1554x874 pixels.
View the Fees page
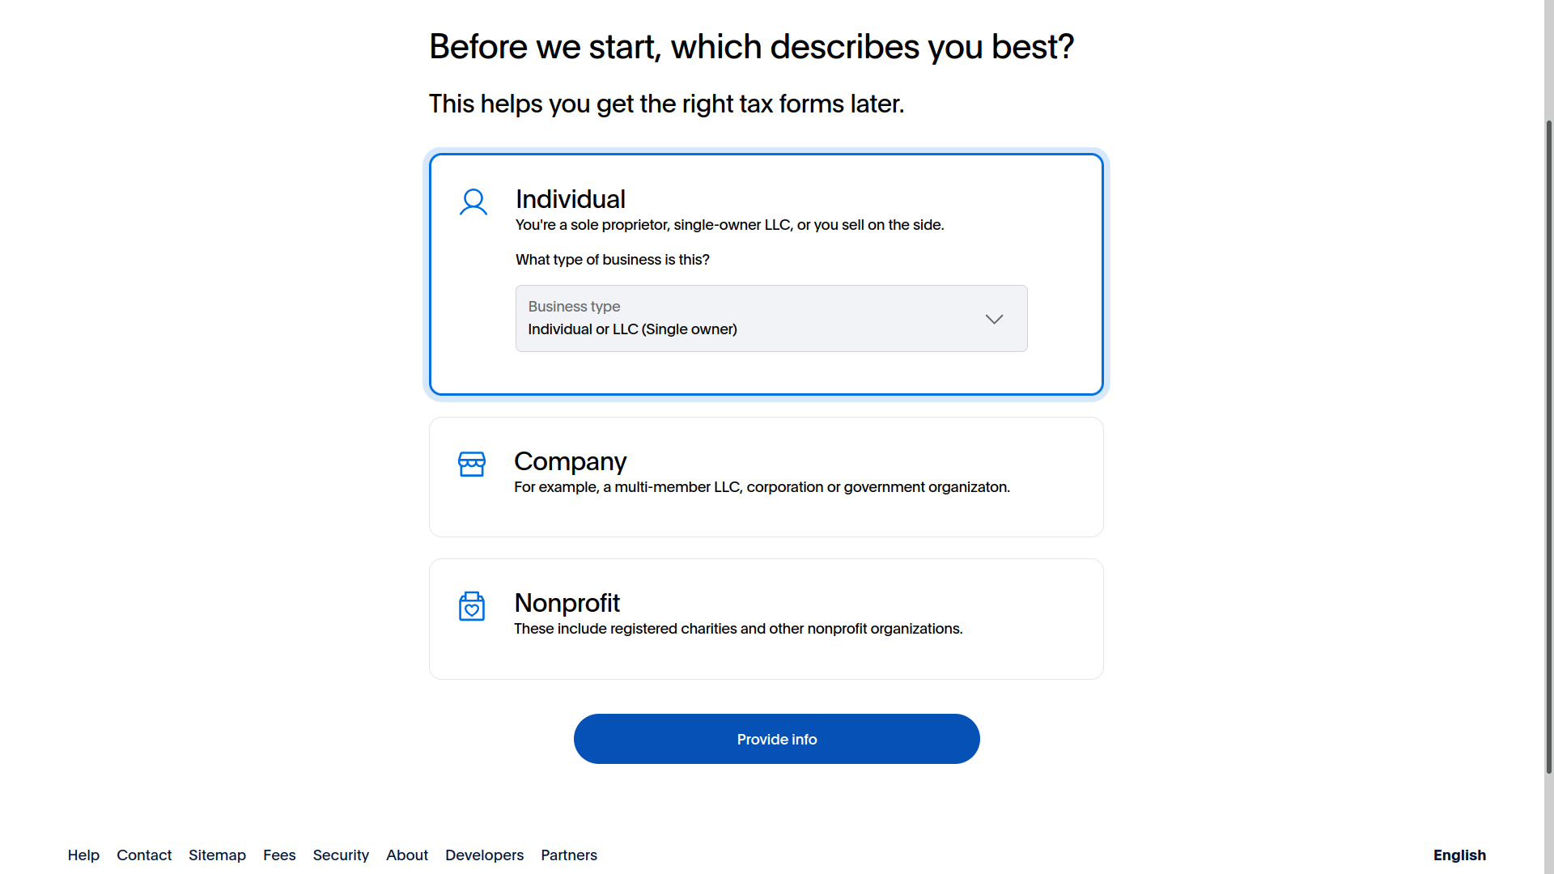tap(279, 855)
